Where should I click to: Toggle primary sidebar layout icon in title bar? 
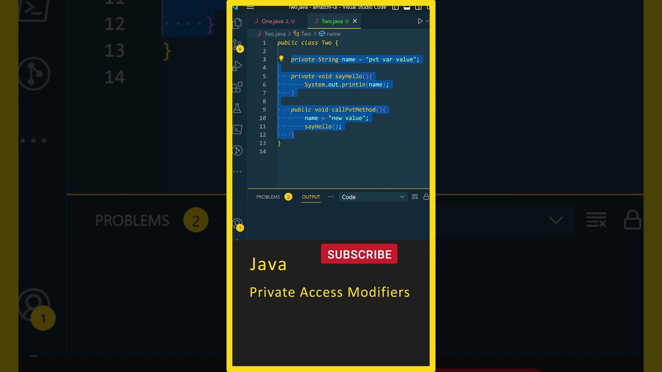click(x=396, y=7)
